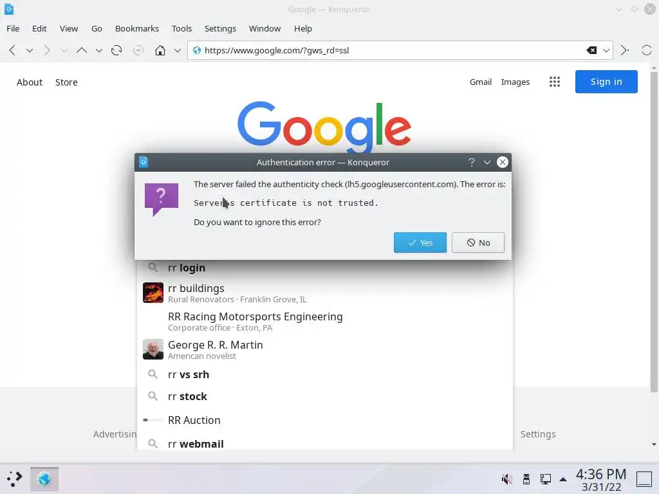Click the blue Sign in button
The width and height of the screenshot is (659, 494).
point(606,82)
